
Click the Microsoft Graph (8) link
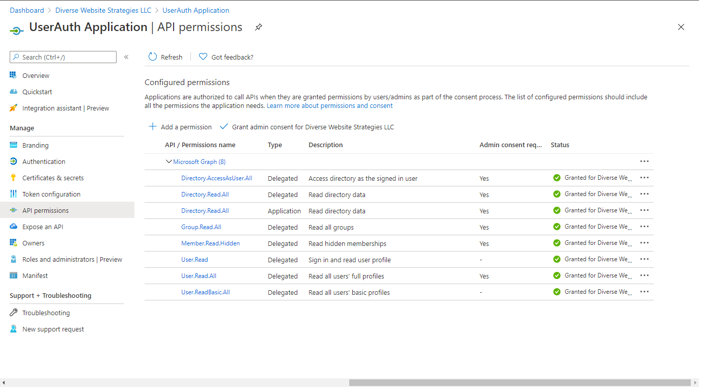coord(200,162)
